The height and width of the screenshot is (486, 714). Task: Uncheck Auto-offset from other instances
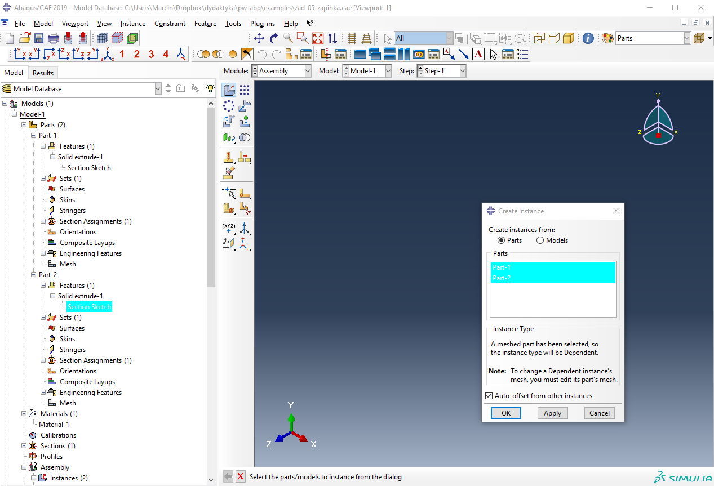489,396
